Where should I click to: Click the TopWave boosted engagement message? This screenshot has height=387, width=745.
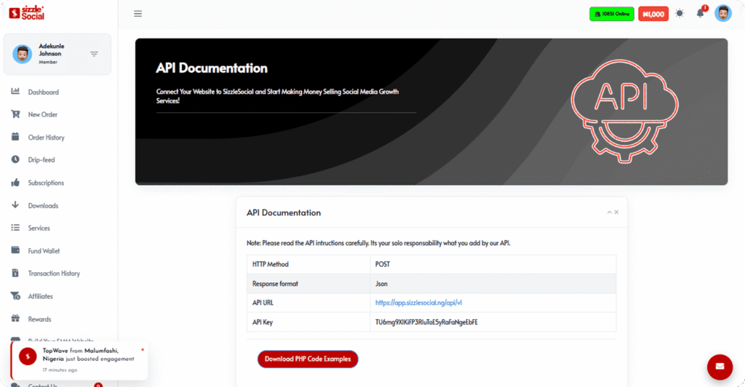(88, 355)
